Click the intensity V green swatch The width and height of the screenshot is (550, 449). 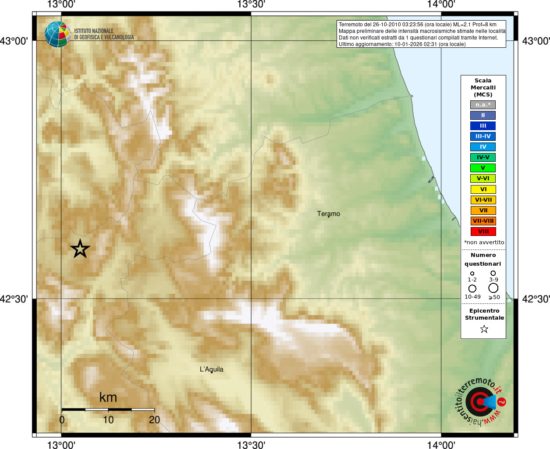(x=483, y=168)
